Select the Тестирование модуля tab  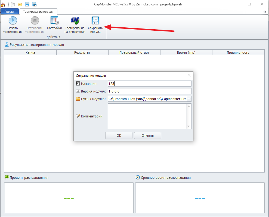pos(38,12)
